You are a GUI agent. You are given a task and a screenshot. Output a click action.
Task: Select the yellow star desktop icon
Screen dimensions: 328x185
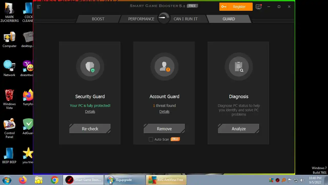pyautogui.click(x=28, y=155)
